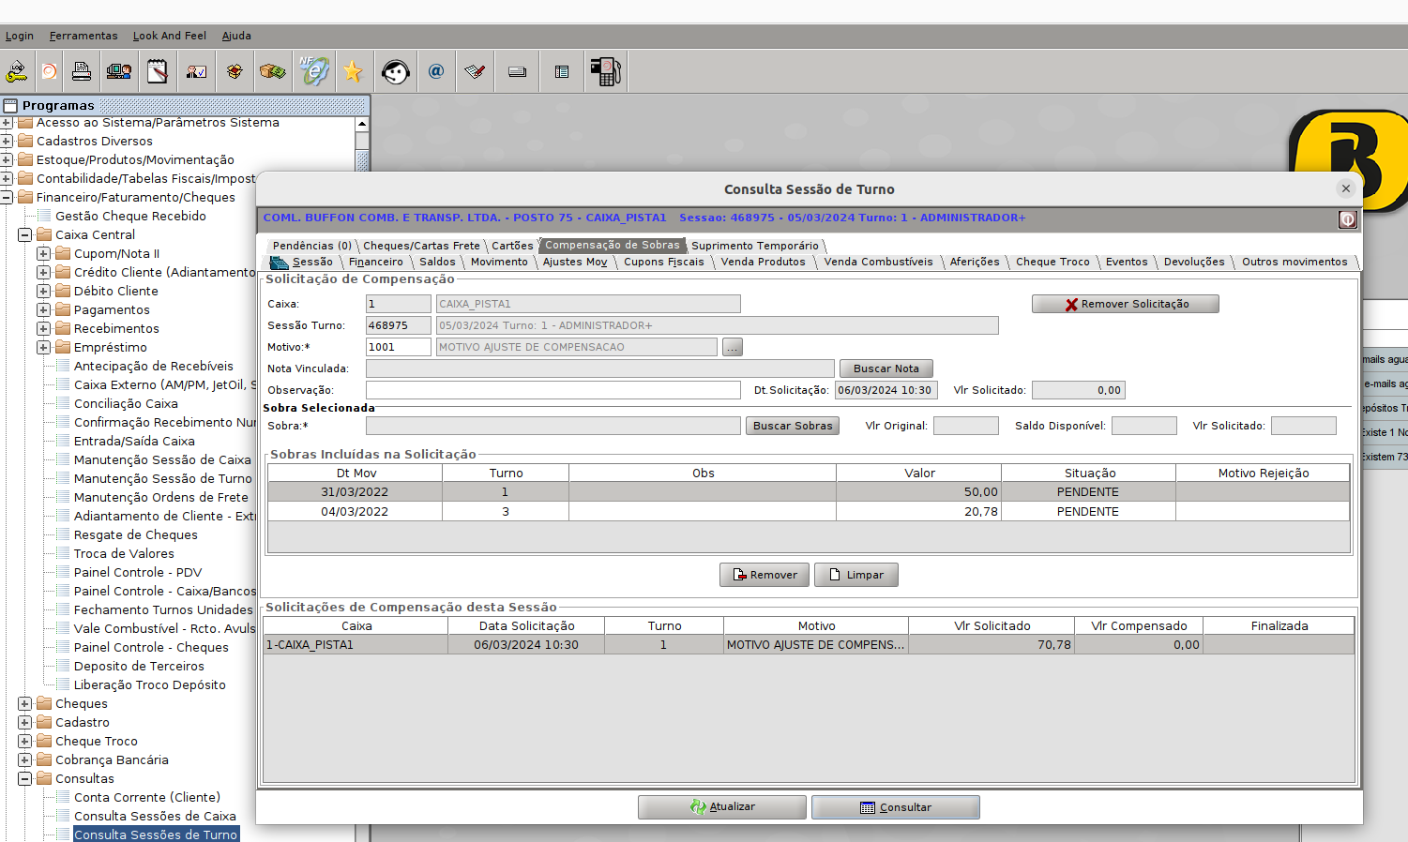Open the NF-e electronic invoice icon

(313, 71)
